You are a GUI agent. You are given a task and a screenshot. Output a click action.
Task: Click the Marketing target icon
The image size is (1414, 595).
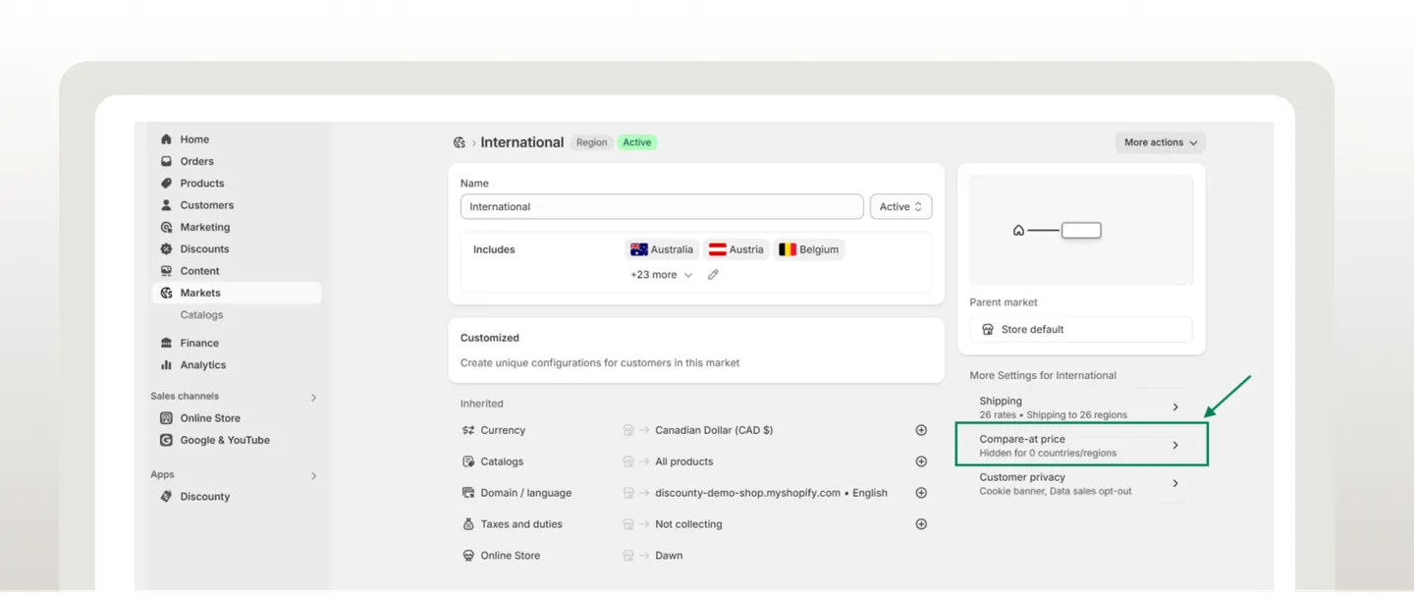pyautogui.click(x=166, y=227)
